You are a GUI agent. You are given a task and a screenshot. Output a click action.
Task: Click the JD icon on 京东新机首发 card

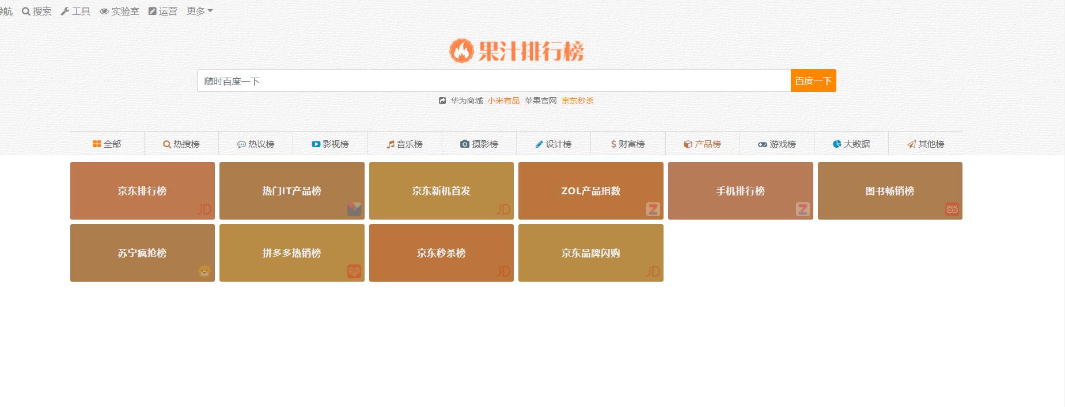click(x=503, y=210)
